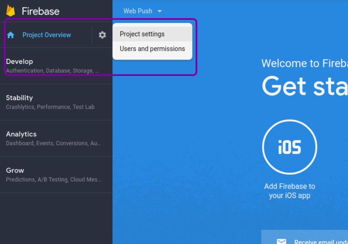Click Crashlytics, Performance, Test Lab subtitle
Screen dimensions: 348x244
(x=50, y=107)
